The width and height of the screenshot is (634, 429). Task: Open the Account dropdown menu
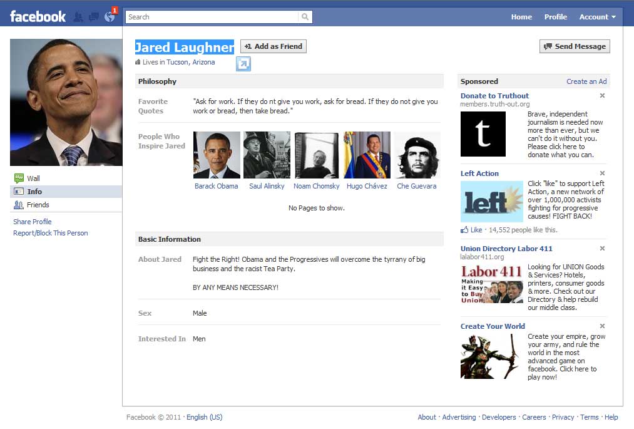tap(597, 17)
